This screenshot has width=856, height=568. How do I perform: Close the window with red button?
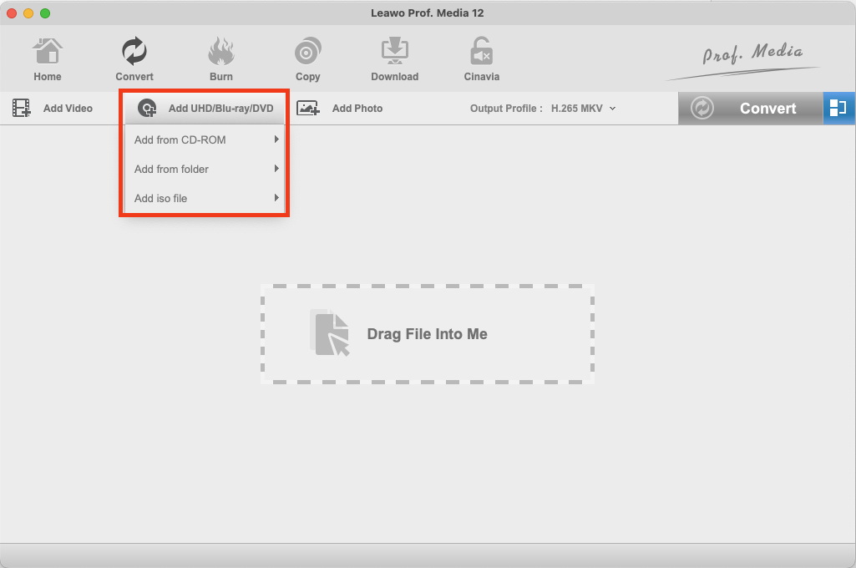(x=12, y=13)
